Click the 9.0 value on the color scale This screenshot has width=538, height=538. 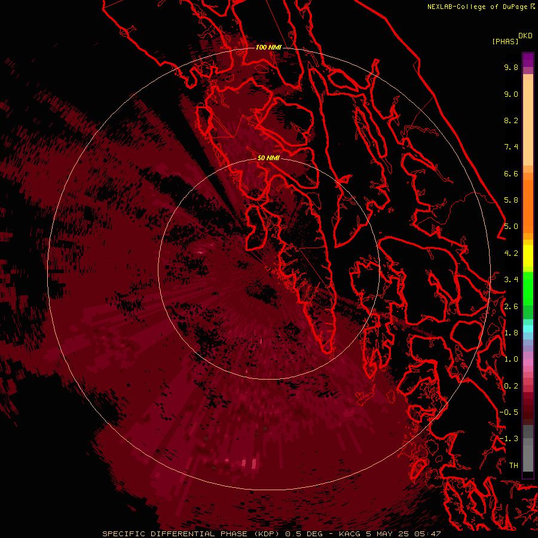coord(511,94)
